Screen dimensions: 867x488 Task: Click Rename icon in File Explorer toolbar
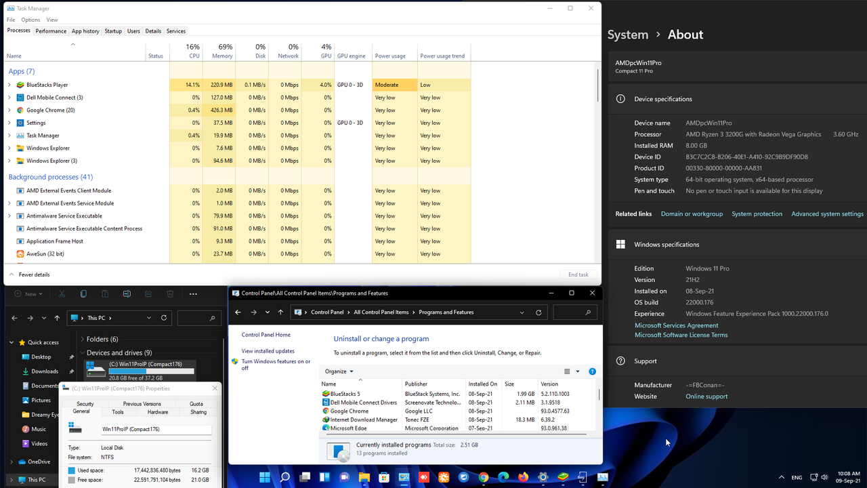click(127, 294)
